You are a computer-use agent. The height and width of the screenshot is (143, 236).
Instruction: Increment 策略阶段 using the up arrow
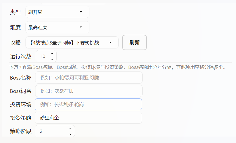click(x=70, y=129)
